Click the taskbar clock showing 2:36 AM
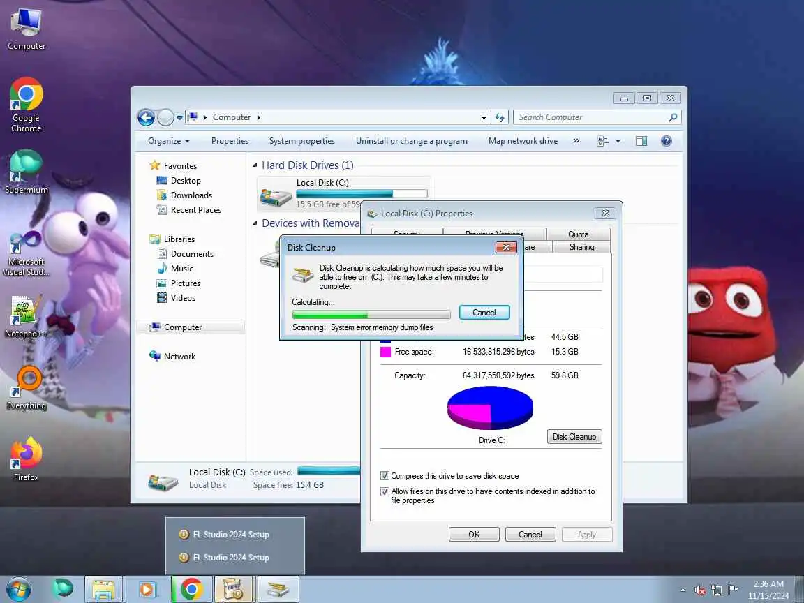 point(768,590)
